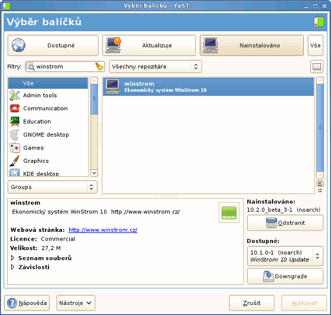Click the globe icon on Dostupné

pos(18,45)
